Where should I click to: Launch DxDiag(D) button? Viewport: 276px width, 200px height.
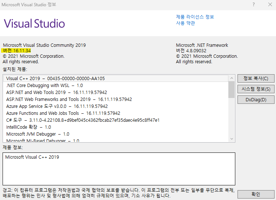click(x=256, y=100)
